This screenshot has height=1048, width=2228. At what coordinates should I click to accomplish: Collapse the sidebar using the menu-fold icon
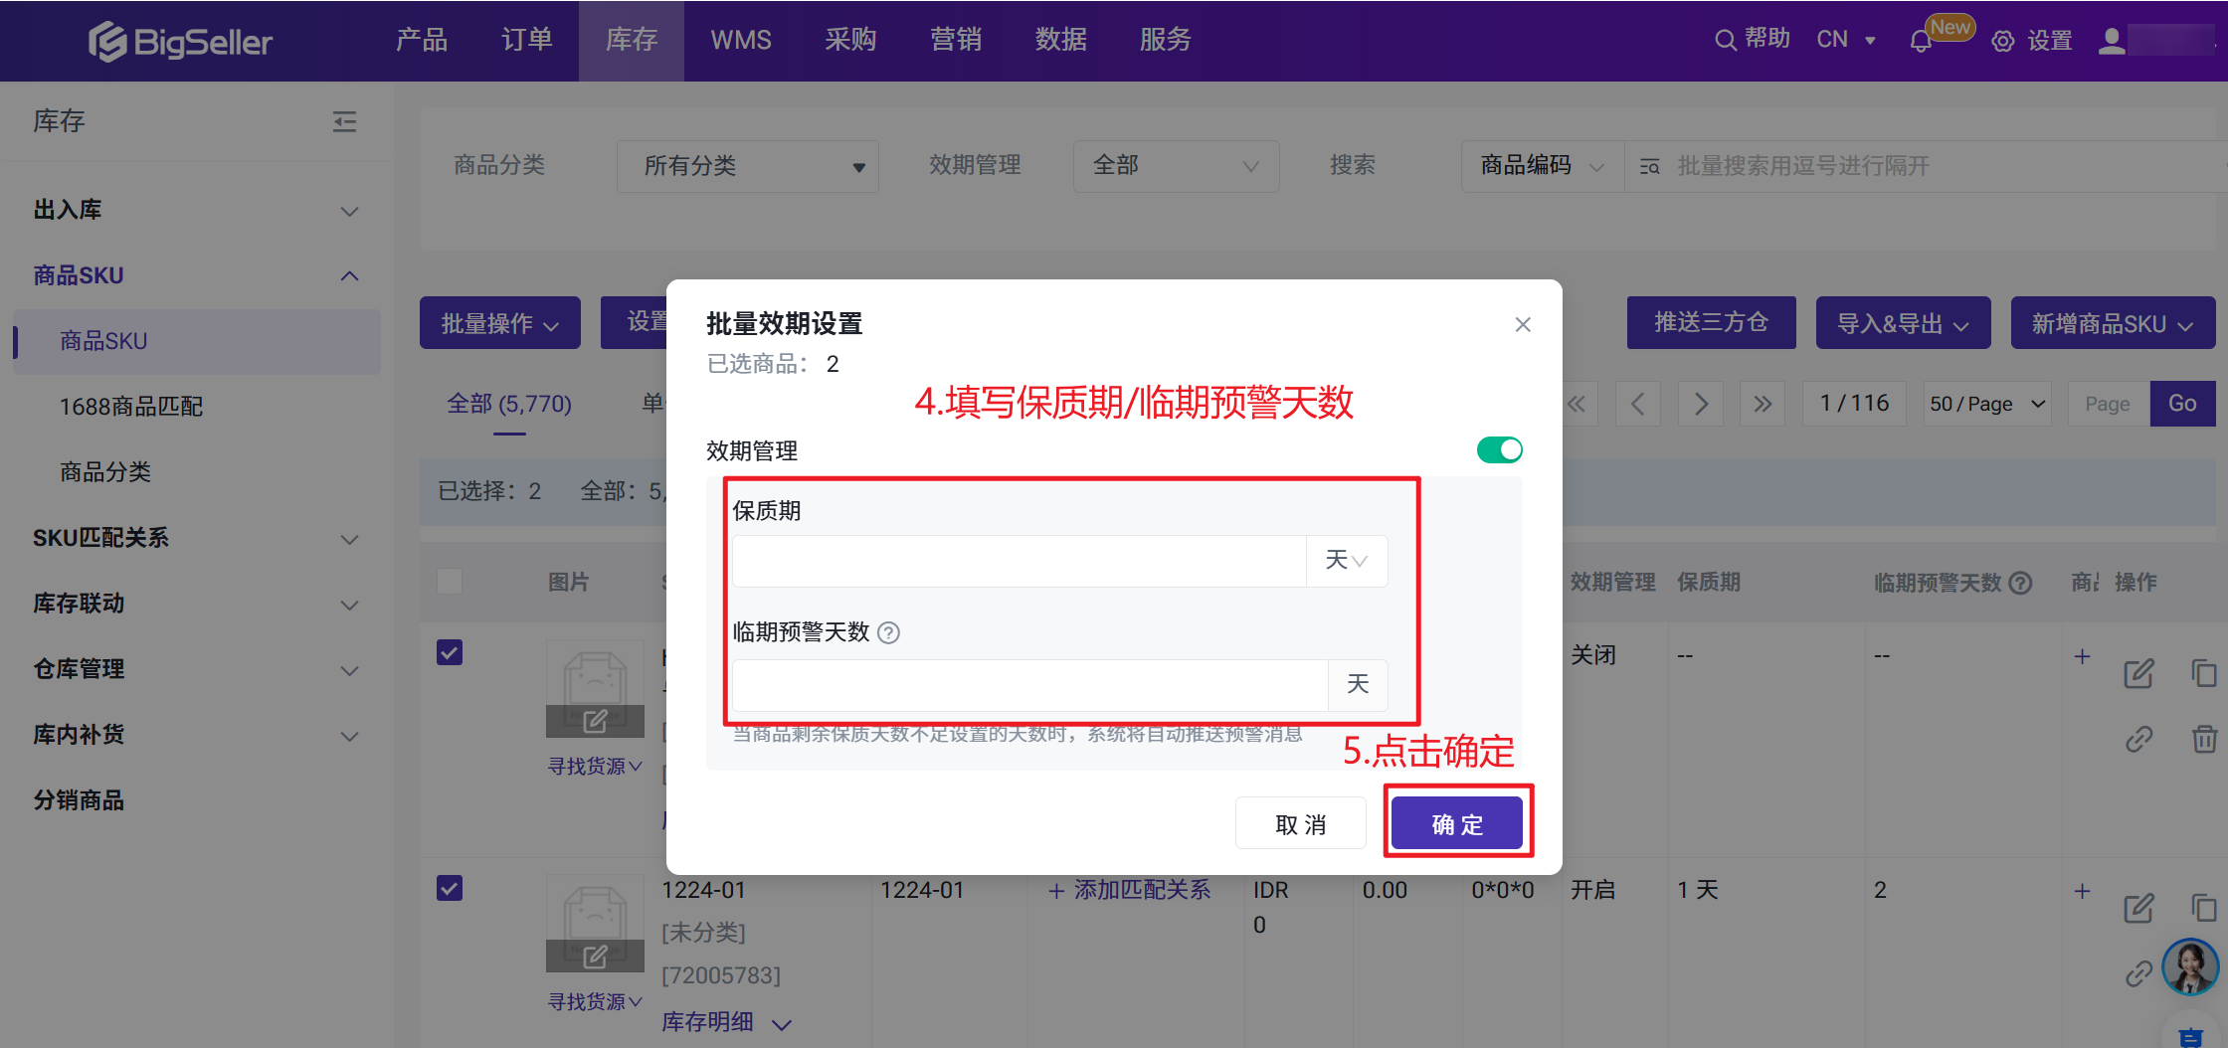(344, 122)
